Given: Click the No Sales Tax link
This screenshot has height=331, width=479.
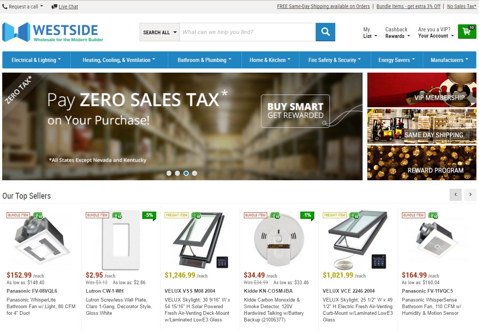Looking at the screenshot, I should click(x=462, y=6).
